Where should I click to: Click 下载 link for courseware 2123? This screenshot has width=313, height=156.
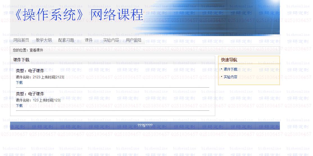tap(19, 83)
